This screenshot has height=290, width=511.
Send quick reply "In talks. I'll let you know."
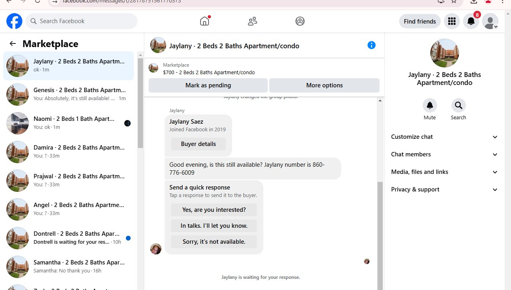tap(214, 226)
